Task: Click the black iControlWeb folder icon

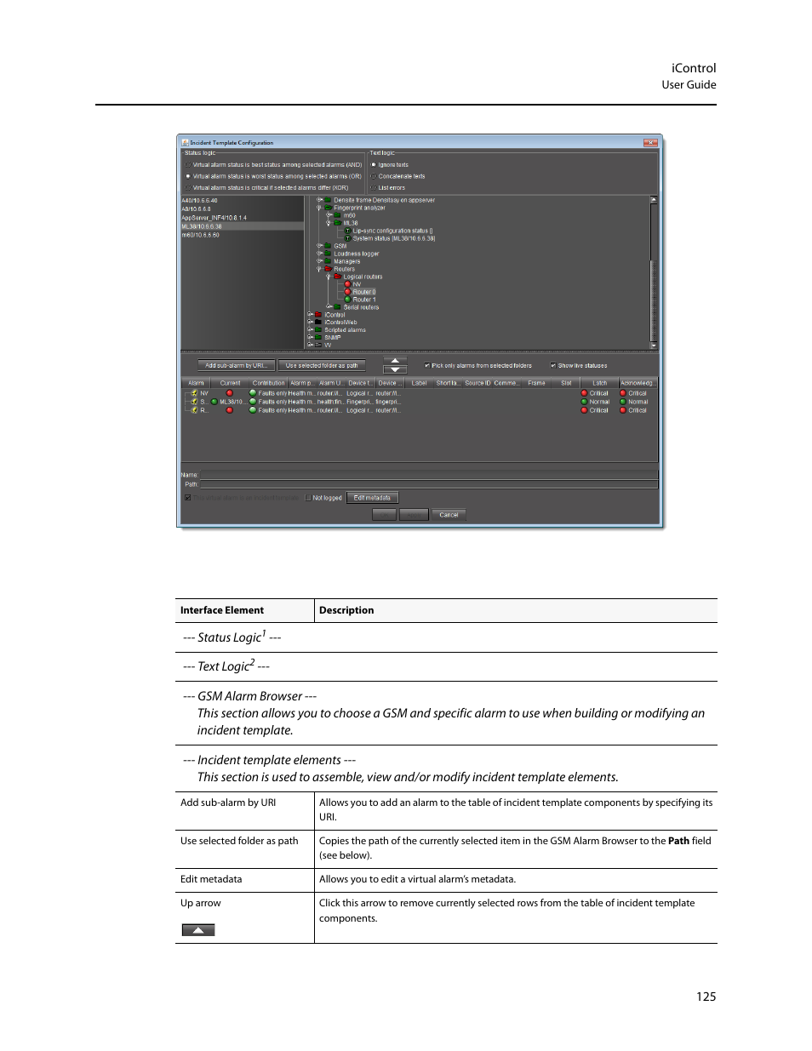Action: tap(318, 323)
